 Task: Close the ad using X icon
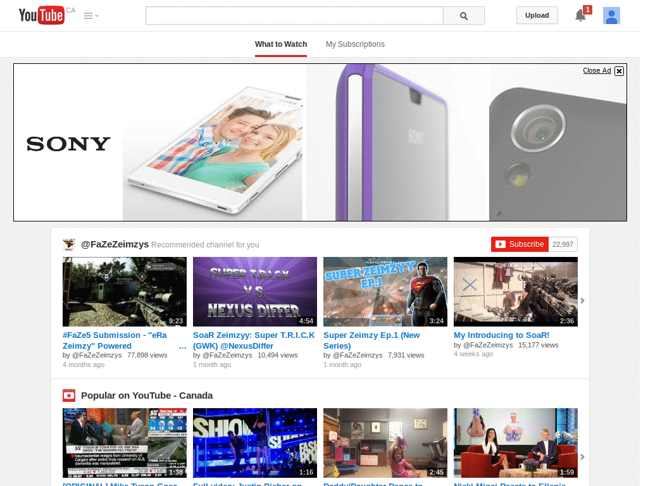(x=619, y=71)
